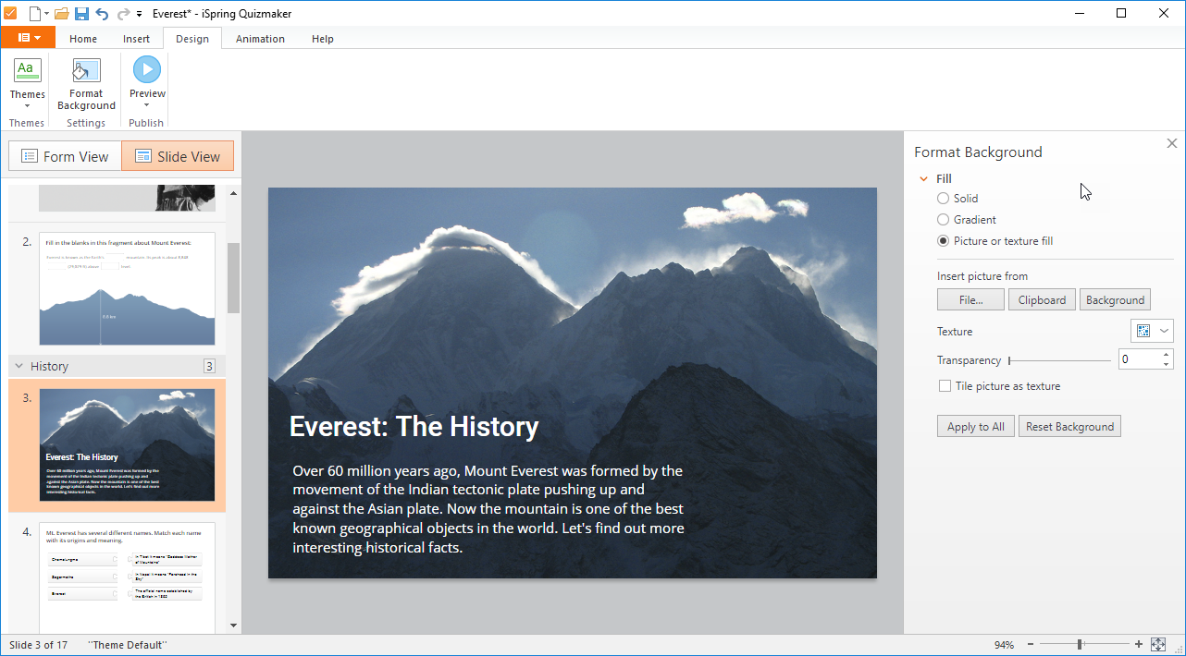Switch to the Animation tab
Viewport: 1186px width, 656px height.
click(260, 39)
